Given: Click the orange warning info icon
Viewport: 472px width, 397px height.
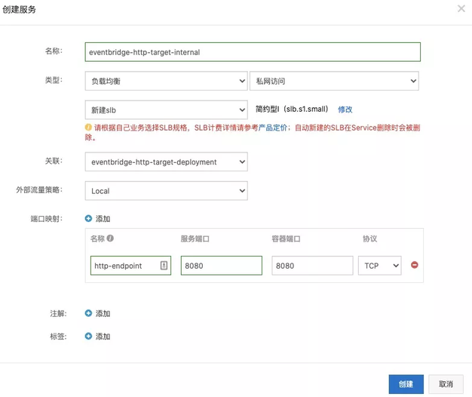Looking at the screenshot, I should tap(88, 127).
